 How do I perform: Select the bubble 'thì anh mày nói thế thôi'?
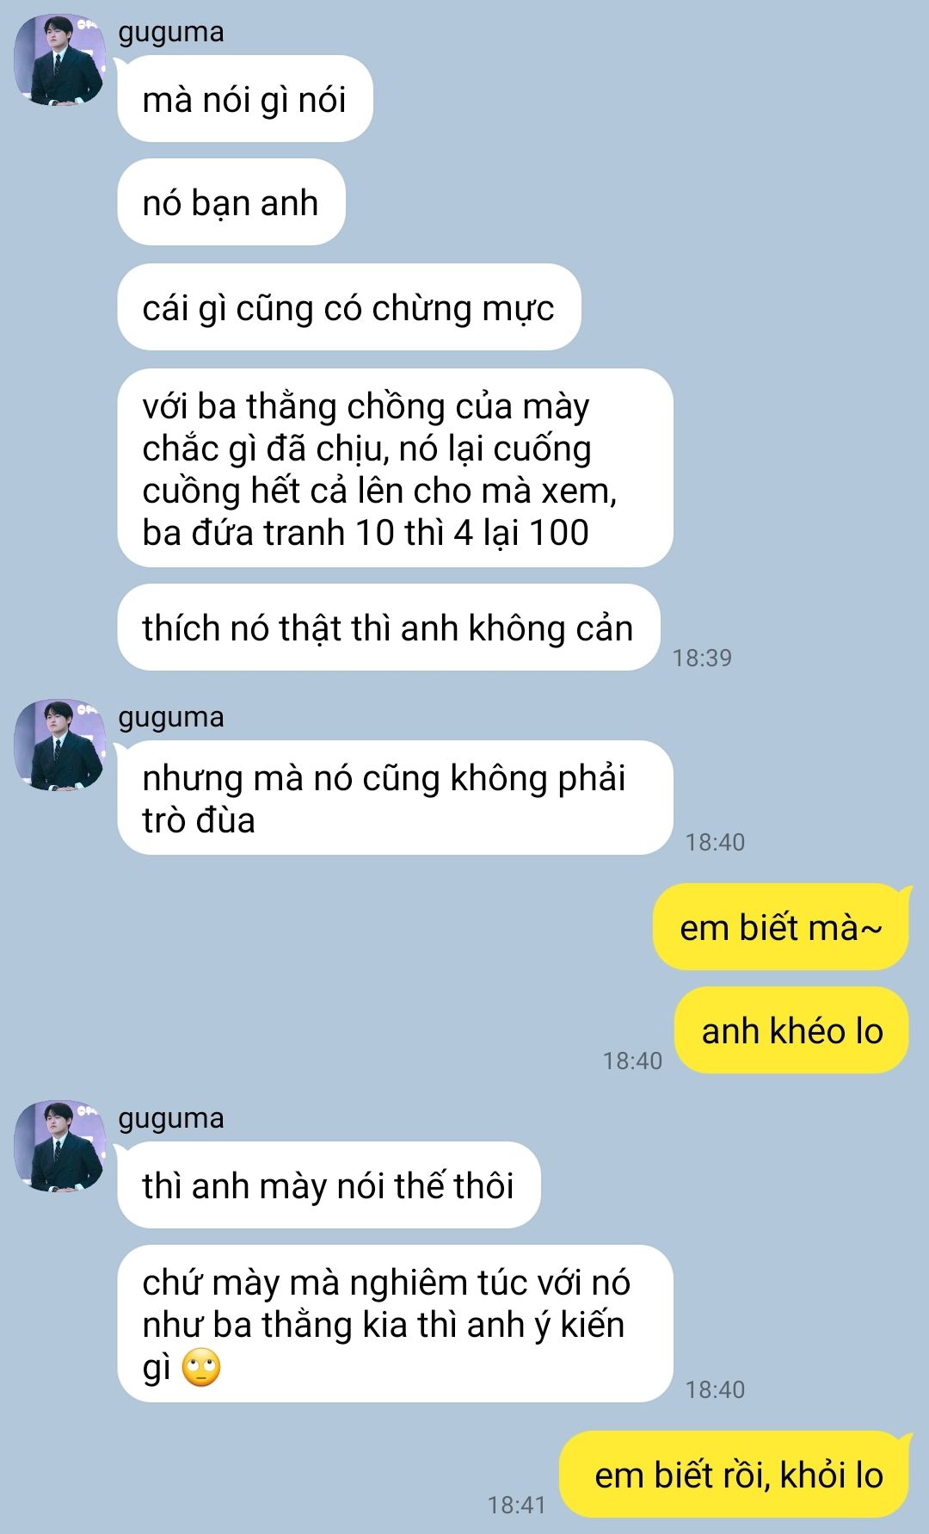(329, 1185)
